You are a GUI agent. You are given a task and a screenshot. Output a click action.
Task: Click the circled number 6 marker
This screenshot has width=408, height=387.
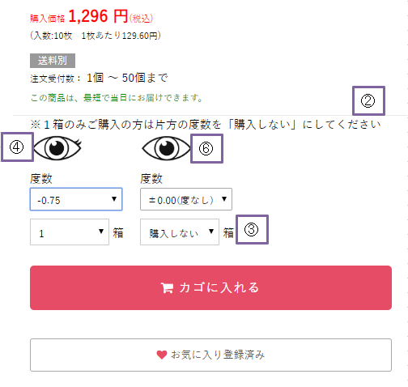point(206,148)
